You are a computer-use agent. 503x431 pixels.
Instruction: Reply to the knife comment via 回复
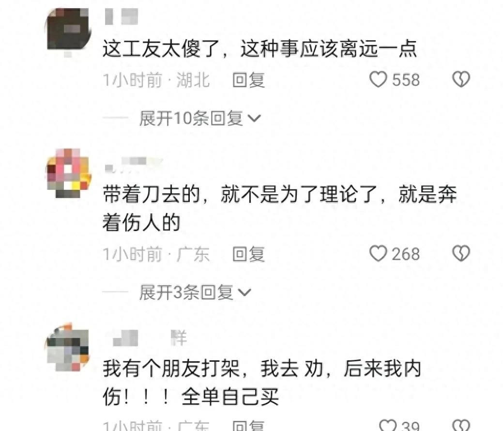tap(249, 254)
